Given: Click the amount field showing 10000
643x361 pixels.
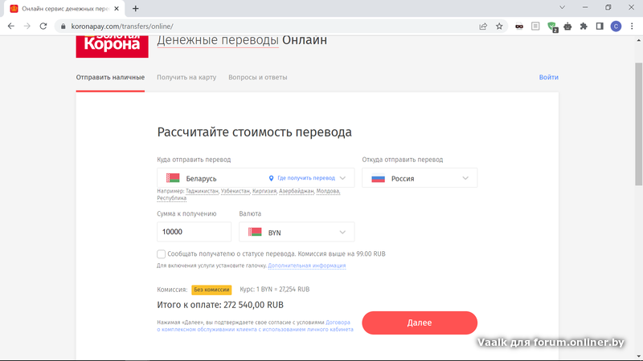Looking at the screenshot, I should (x=194, y=232).
